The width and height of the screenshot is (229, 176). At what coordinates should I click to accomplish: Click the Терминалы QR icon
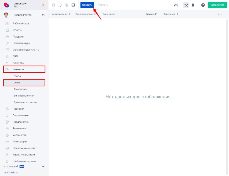[x=7, y=129]
